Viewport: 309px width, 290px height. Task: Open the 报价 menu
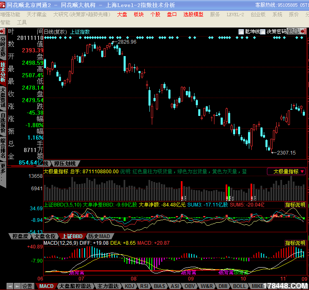294,15
